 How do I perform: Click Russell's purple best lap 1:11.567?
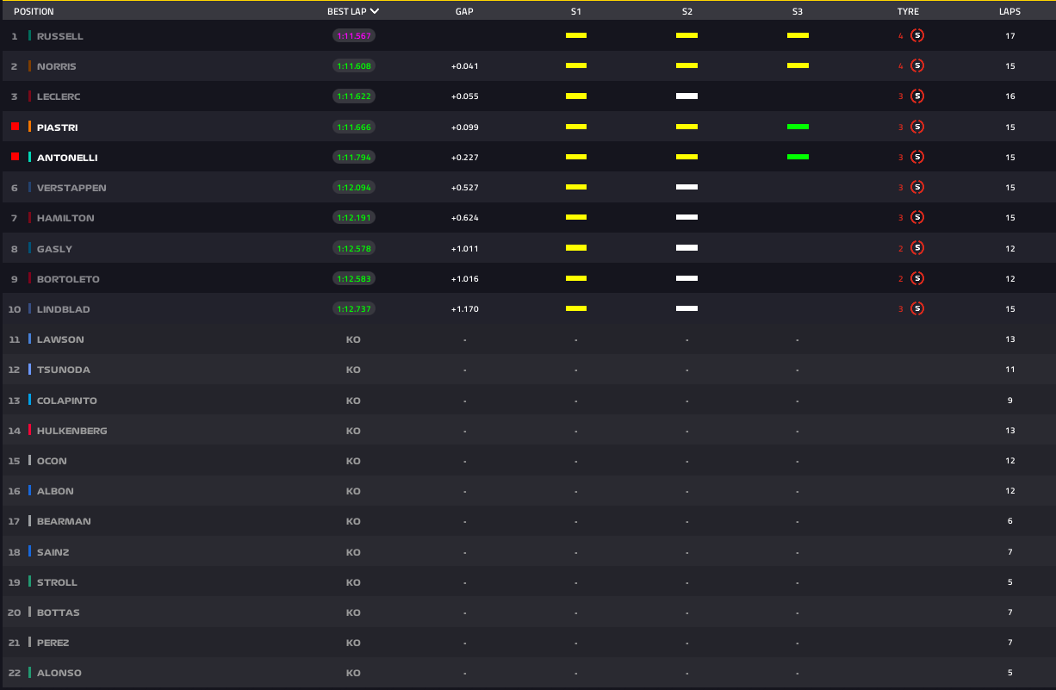[x=354, y=36]
